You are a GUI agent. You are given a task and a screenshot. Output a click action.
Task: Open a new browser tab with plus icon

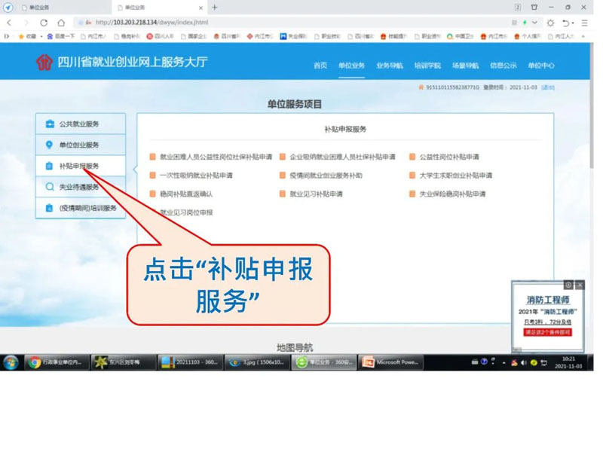click(x=215, y=7)
